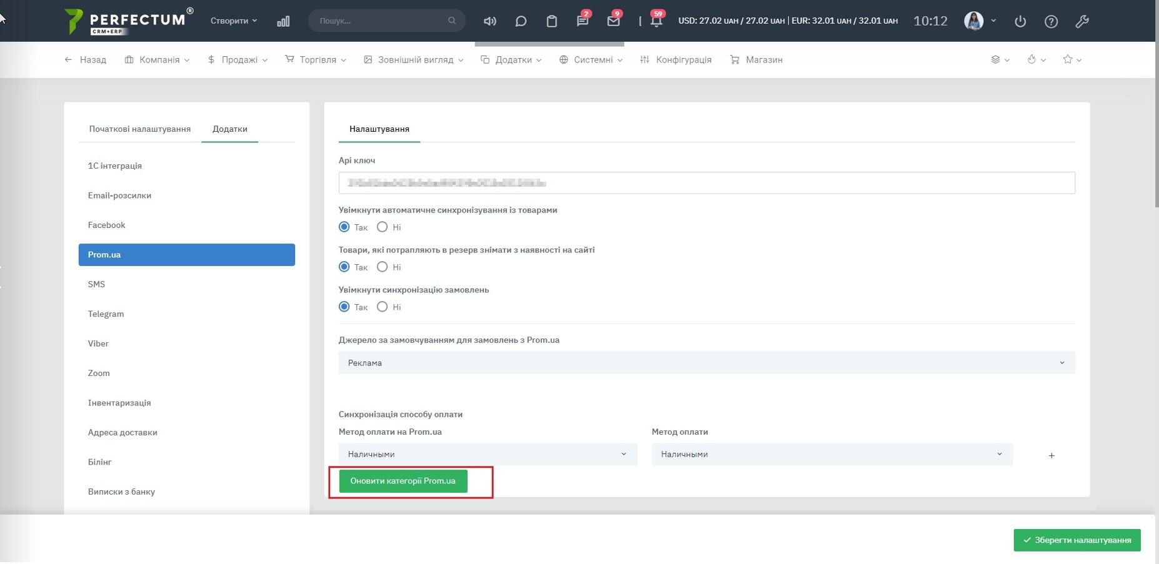This screenshot has height=564, width=1159.
Task: Select 'Ні' for reserved products availability
Action: click(x=382, y=267)
